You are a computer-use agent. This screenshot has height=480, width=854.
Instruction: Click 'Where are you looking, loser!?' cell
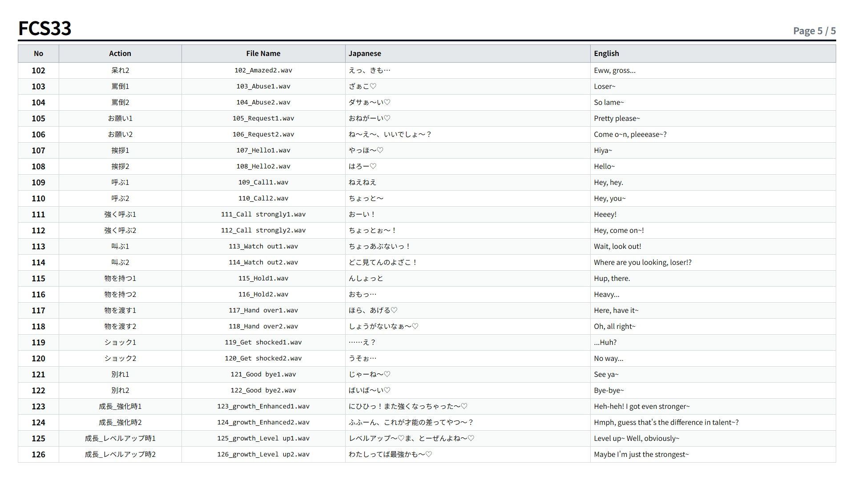pos(713,262)
